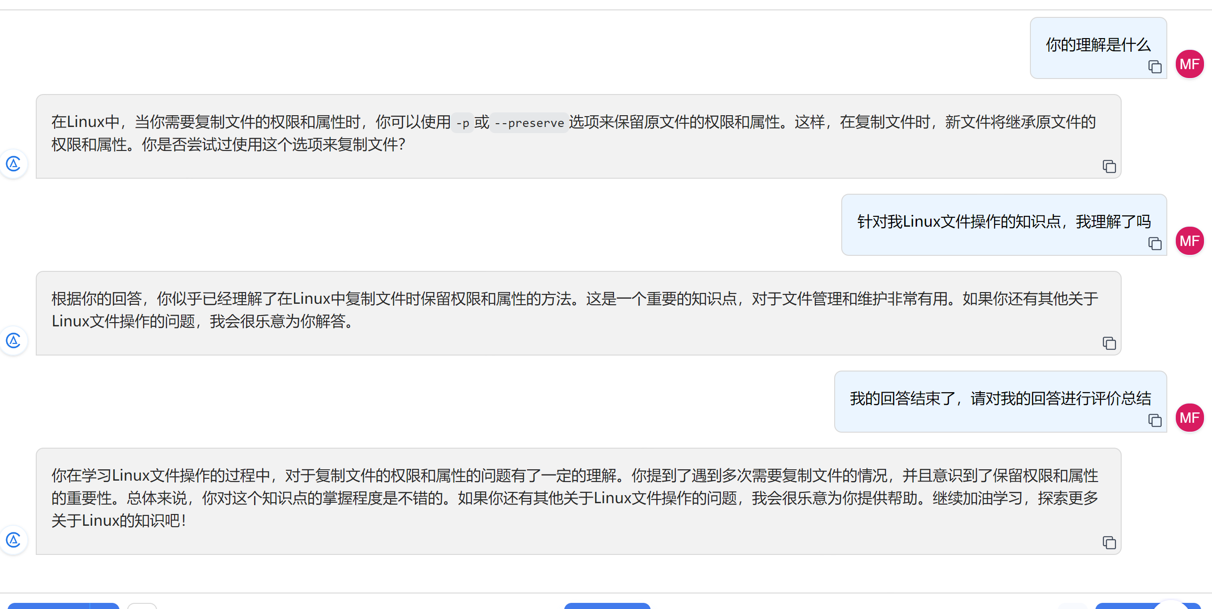Click the '-p' inline code snippet
The width and height of the screenshot is (1212, 609).
click(x=462, y=123)
